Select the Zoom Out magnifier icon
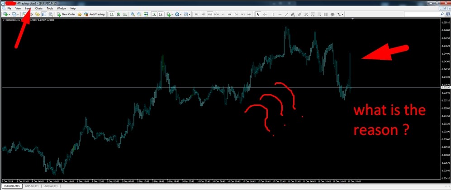 (139, 14)
